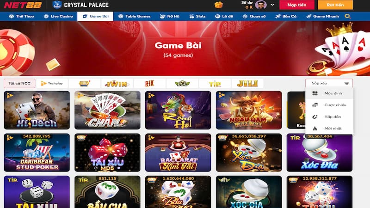Expand the account avatar dropdown arrow
The width and height of the screenshot is (370, 208).
click(x=272, y=5)
